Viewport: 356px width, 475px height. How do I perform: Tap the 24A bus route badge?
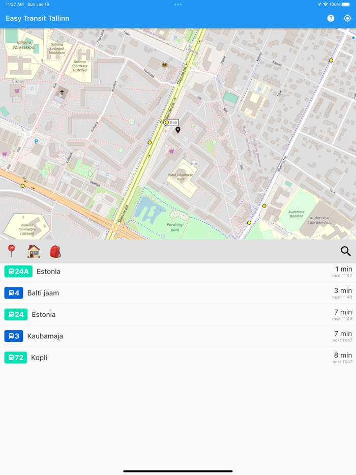point(18,272)
